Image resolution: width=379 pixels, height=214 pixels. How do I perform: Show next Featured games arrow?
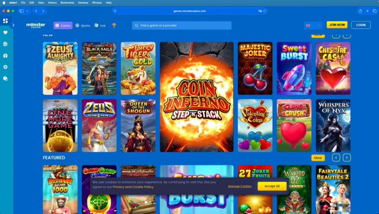tap(347, 158)
